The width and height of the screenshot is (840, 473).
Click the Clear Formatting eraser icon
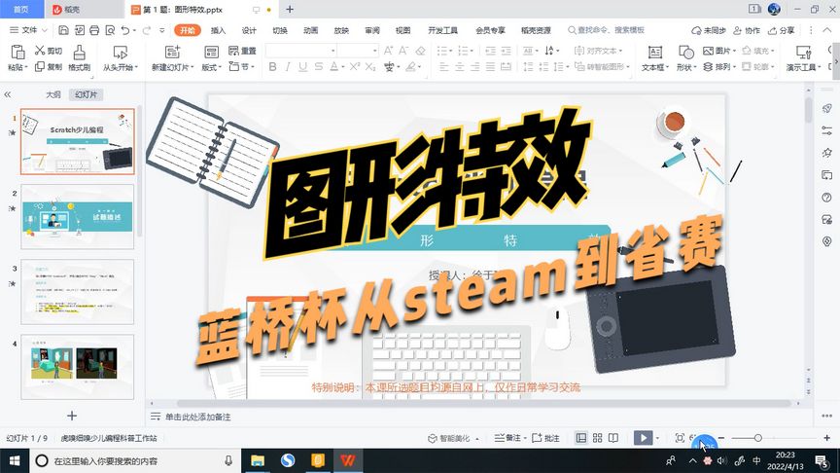[421, 51]
